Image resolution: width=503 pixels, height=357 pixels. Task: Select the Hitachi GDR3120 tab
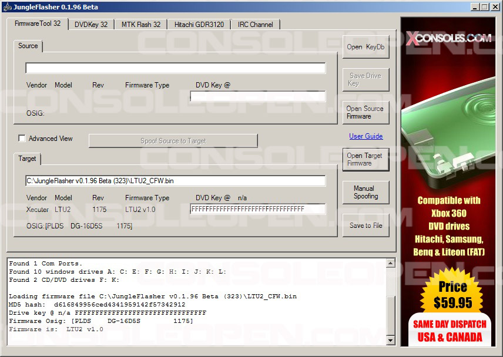click(x=199, y=25)
